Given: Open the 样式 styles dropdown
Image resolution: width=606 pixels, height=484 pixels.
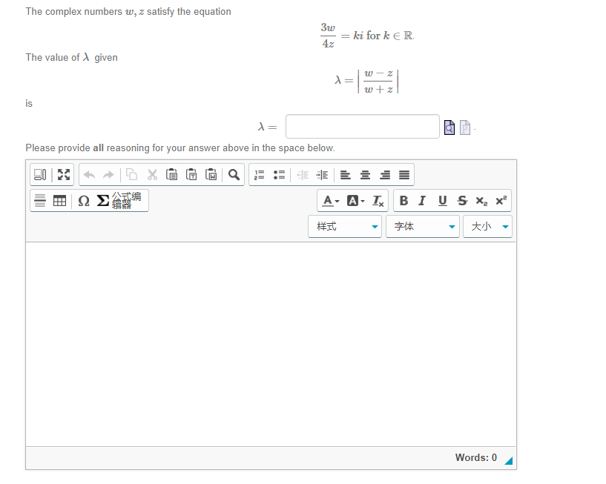Looking at the screenshot, I should pos(344,226).
